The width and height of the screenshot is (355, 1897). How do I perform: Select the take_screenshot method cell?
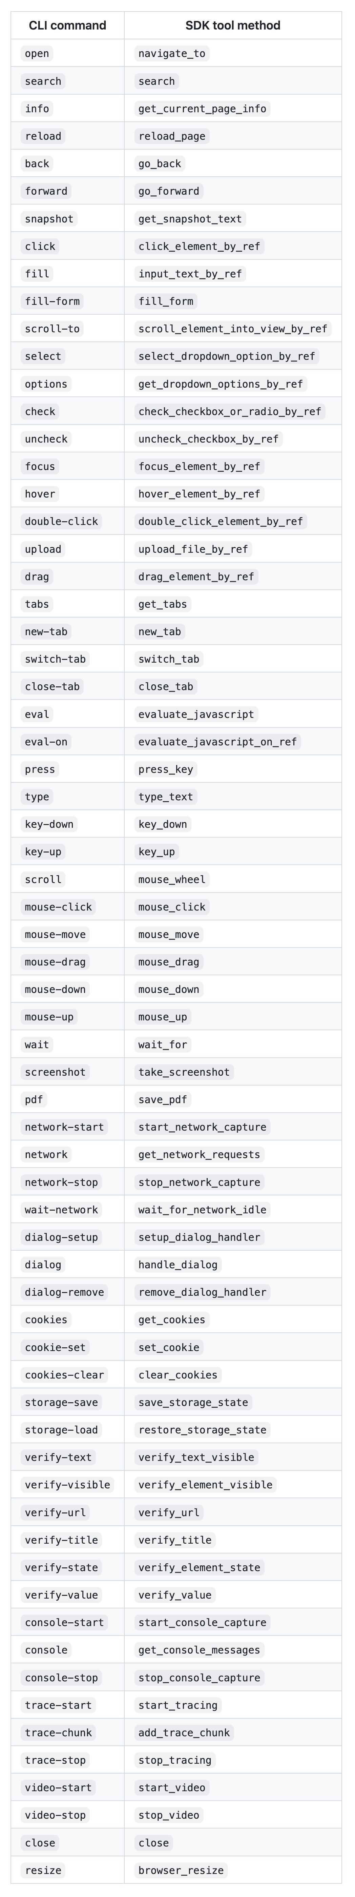(184, 1073)
